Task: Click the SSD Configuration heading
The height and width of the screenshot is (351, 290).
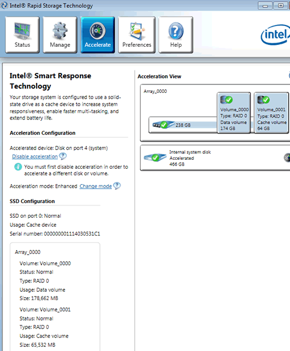Action: (x=32, y=201)
